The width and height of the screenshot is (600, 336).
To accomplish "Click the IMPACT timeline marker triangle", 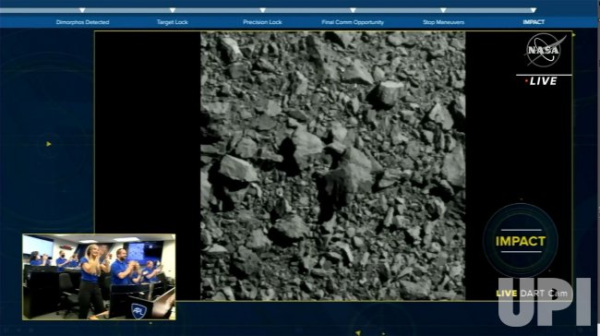I will click(x=534, y=10).
